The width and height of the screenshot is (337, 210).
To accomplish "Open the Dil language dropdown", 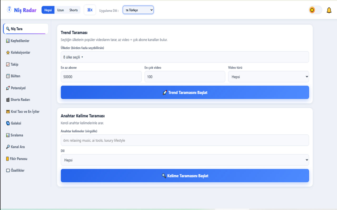I will (185, 160).
